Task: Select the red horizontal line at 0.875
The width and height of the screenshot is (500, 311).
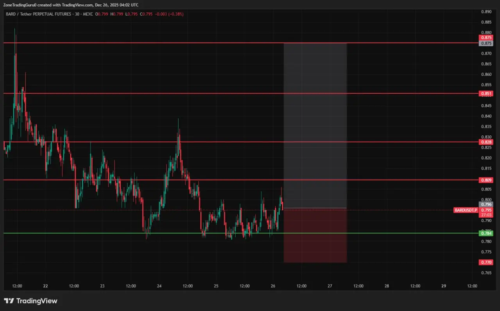Action: pos(241,43)
